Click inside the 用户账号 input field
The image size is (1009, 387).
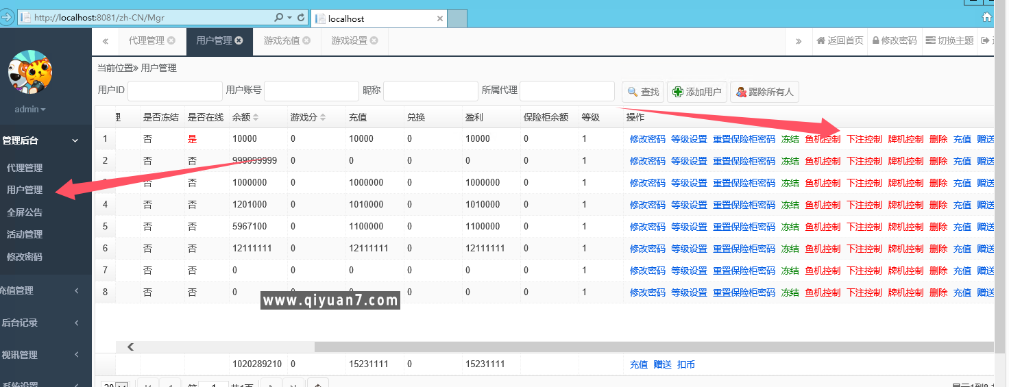click(x=311, y=91)
